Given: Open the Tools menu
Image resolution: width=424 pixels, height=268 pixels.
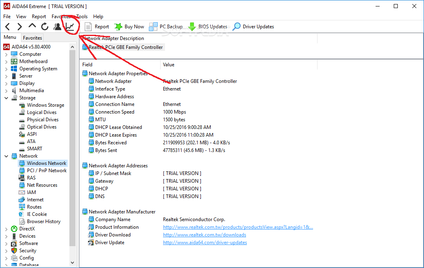Looking at the screenshot, I should click(82, 17).
